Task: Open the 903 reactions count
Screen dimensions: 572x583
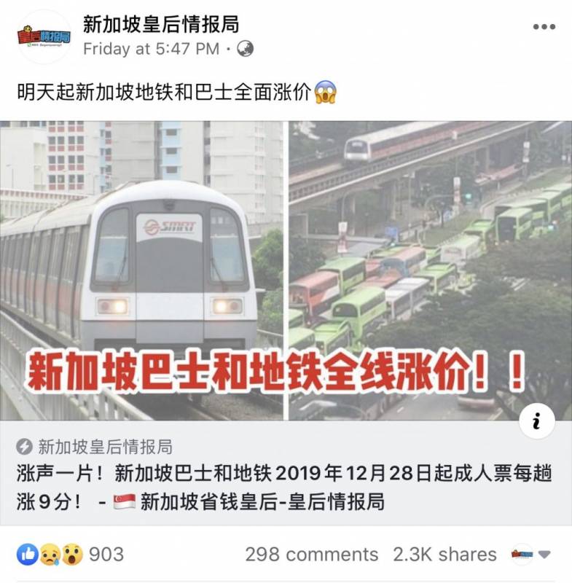Action: (106, 555)
